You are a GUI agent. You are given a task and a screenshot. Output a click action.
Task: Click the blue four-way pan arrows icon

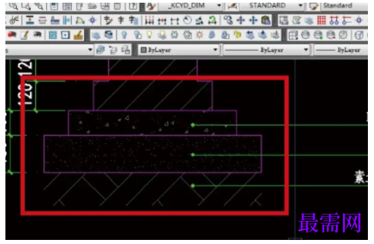tap(253, 21)
